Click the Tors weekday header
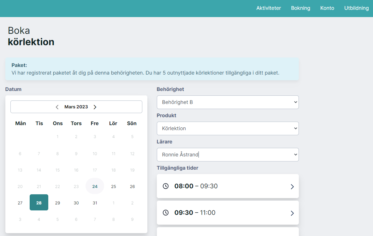Viewport: 373px width, 236px height. tap(76, 123)
